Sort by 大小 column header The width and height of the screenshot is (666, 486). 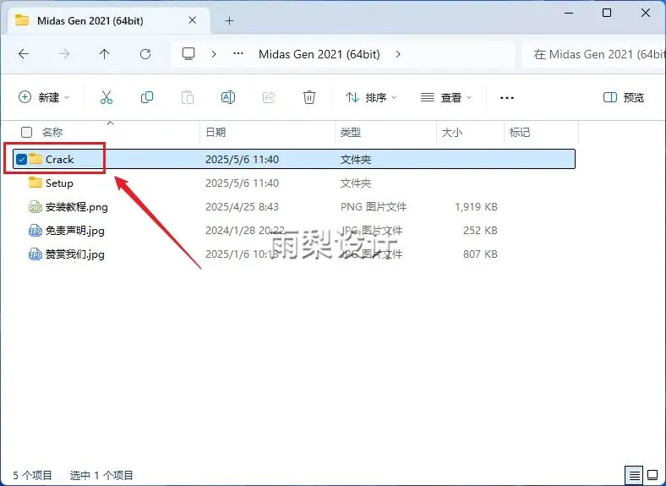coord(452,132)
